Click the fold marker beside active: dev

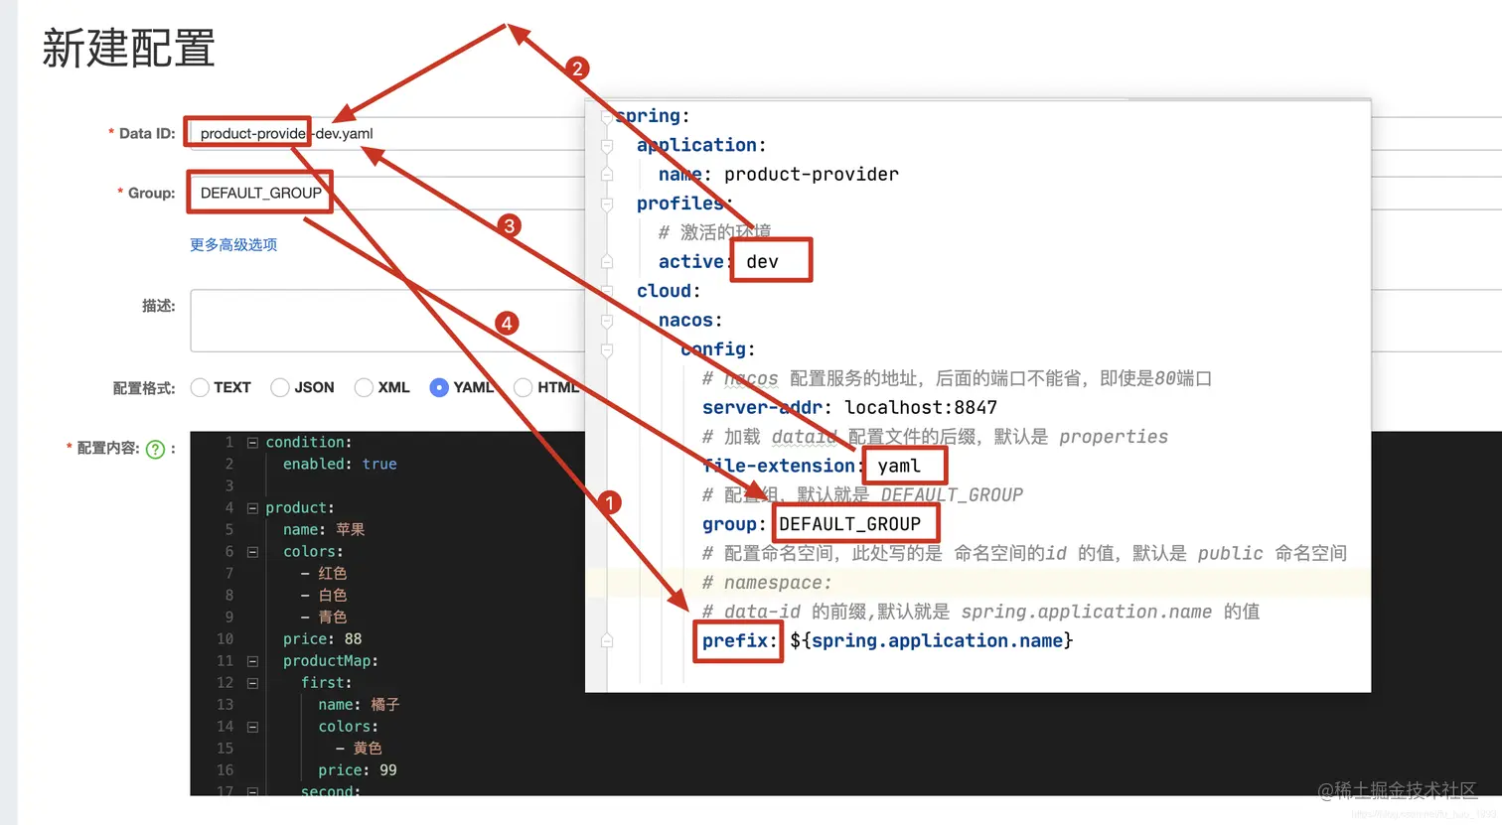tap(606, 262)
